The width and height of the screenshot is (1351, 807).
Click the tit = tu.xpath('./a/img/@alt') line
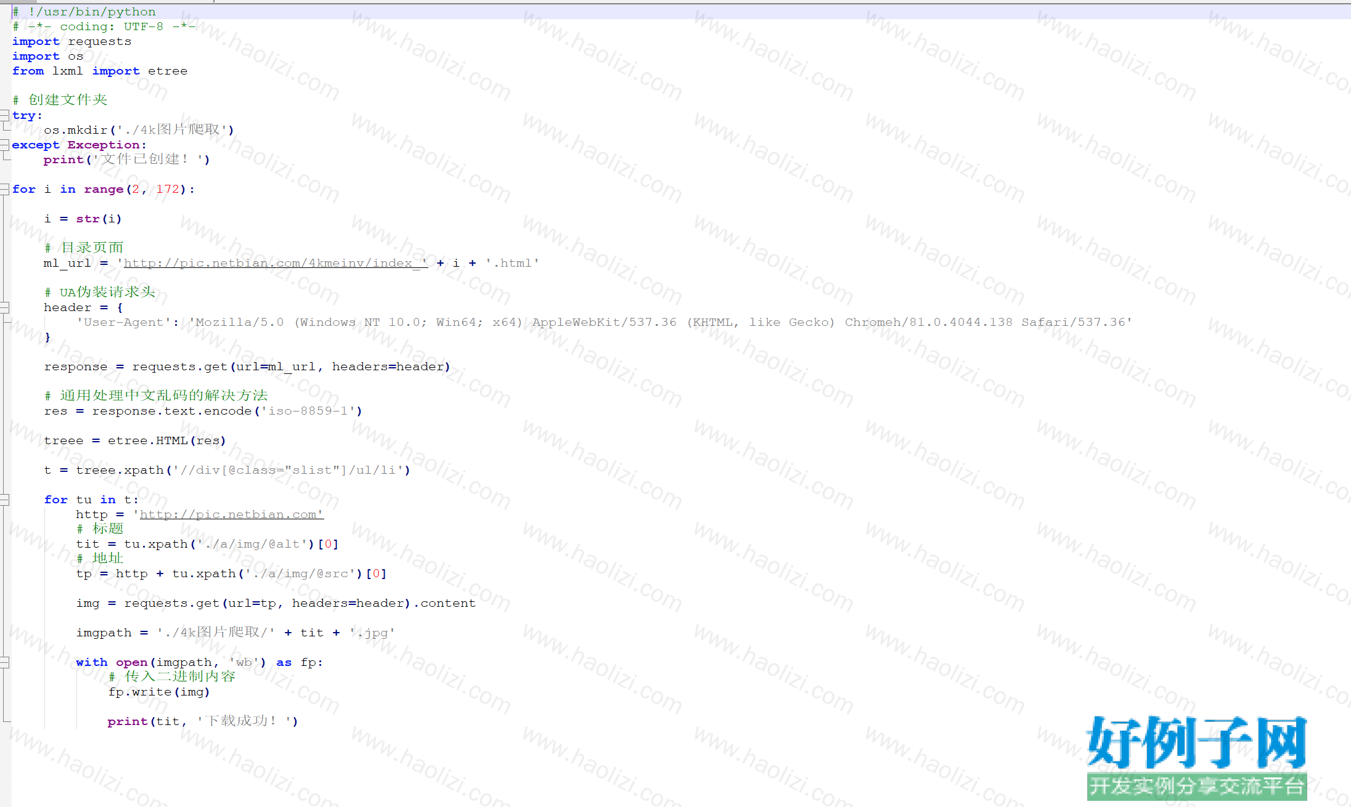coord(207,544)
